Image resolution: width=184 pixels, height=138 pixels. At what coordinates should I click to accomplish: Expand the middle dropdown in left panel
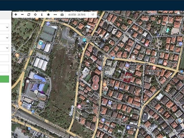tap(5, 38)
